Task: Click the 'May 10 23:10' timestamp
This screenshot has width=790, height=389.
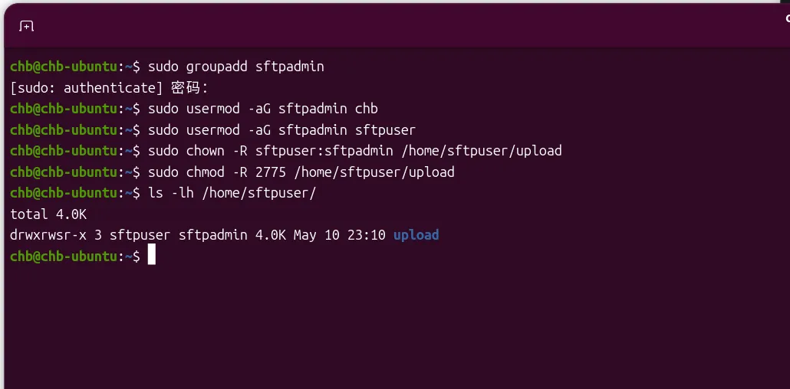Action: (340, 235)
